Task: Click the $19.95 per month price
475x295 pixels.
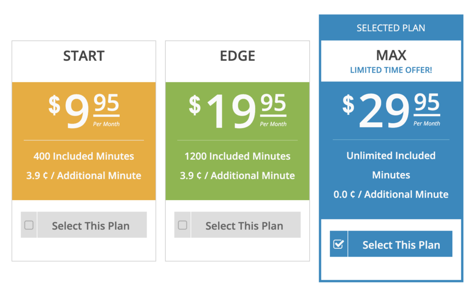Action: [x=237, y=111]
